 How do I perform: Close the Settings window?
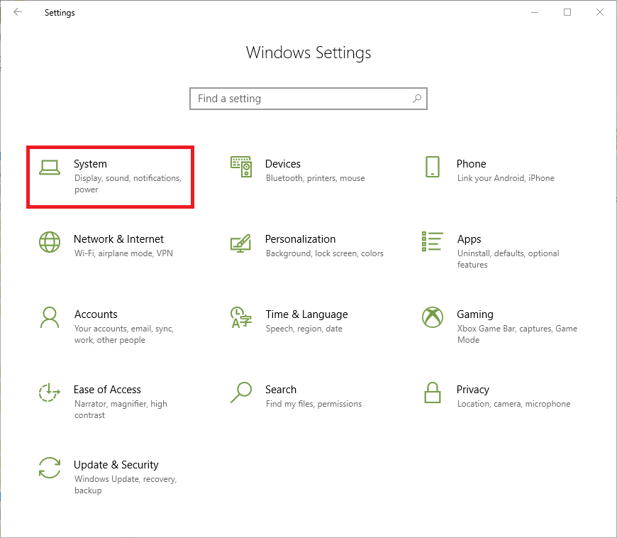tap(600, 12)
